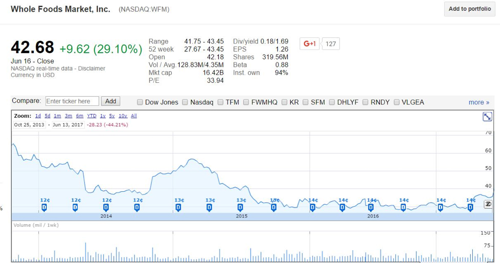The width and height of the screenshot is (500, 263).
Task: Click the first 12¢ dividend marker
Action: click(44, 208)
